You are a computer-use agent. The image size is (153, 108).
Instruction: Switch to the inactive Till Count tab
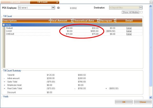[x=15, y=2]
